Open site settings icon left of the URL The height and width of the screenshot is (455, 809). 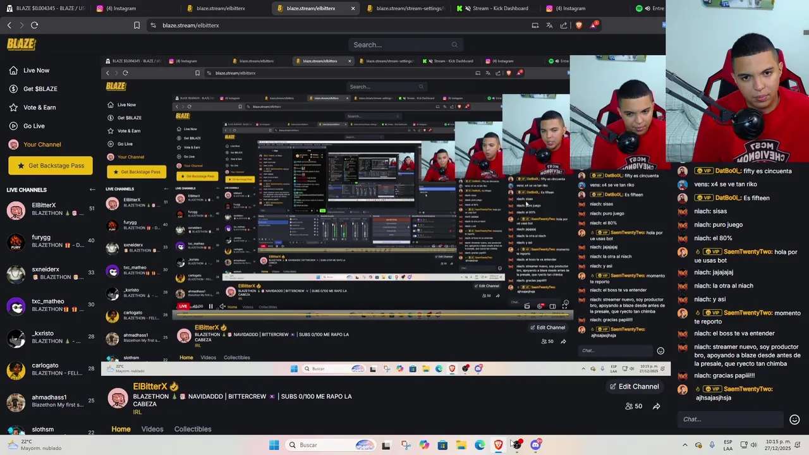[153, 25]
